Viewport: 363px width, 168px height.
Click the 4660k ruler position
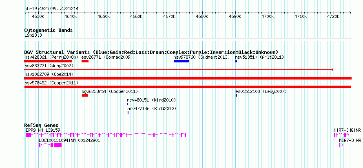(137, 16)
